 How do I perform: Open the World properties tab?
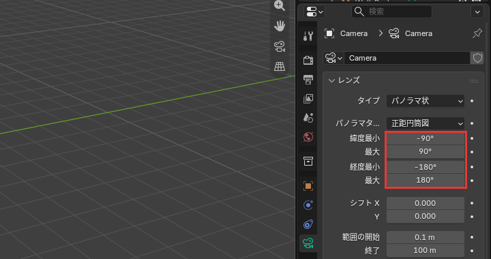tap(308, 137)
